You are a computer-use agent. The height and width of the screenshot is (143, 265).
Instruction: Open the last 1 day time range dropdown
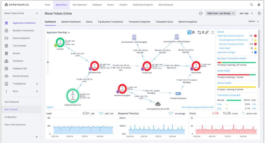[246, 13]
